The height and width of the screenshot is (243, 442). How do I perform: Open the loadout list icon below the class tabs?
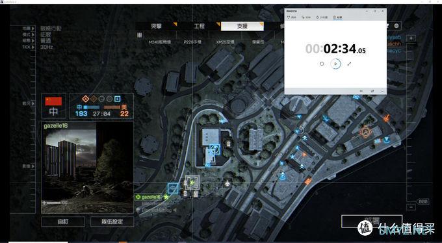[139, 35]
